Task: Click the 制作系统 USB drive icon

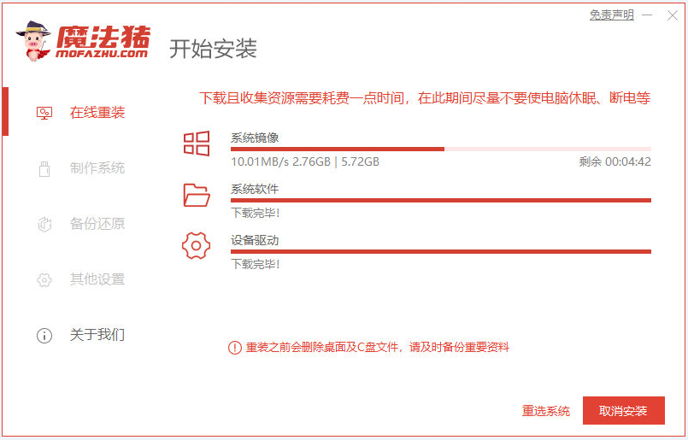Action: point(44,168)
